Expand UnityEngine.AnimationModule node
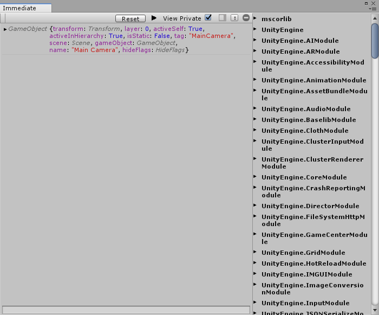The width and height of the screenshot is (379, 315). coord(255,80)
